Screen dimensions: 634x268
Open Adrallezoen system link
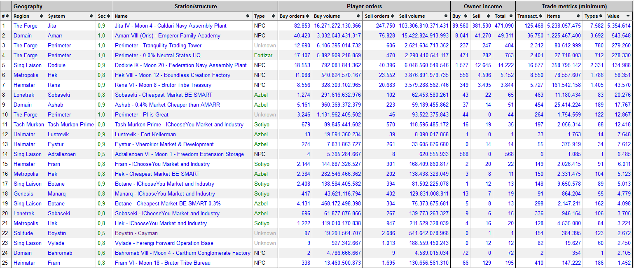point(62,154)
